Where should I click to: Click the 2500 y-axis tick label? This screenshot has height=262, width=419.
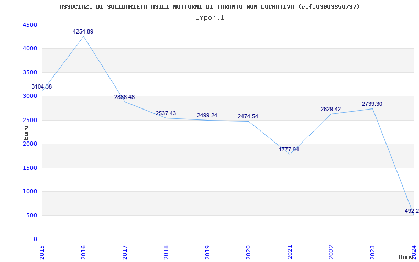point(30,120)
